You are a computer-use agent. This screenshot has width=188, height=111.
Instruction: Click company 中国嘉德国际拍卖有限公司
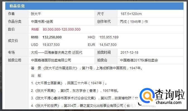click(x=51, y=60)
